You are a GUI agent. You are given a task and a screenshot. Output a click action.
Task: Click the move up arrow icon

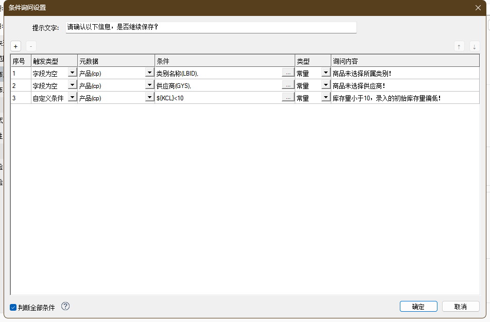(x=459, y=46)
